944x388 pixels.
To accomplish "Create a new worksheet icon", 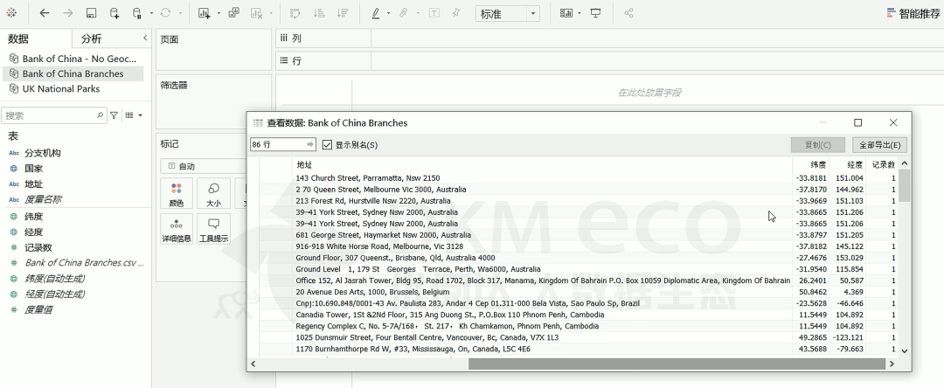I will tap(204, 12).
